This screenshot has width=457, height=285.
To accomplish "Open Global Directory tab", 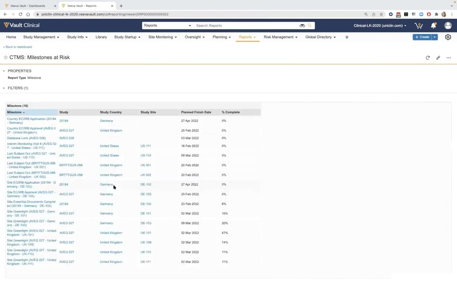I will click(320, 37).
